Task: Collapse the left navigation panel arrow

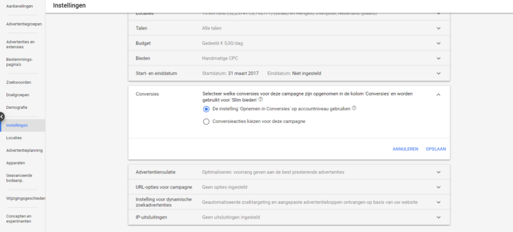Action: tap(2, 117)
